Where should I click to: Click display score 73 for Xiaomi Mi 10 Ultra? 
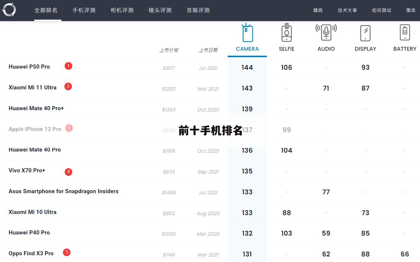[x=365, y=213]
